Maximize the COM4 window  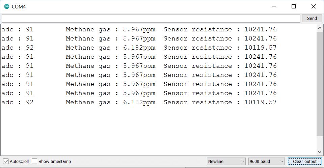293,6
